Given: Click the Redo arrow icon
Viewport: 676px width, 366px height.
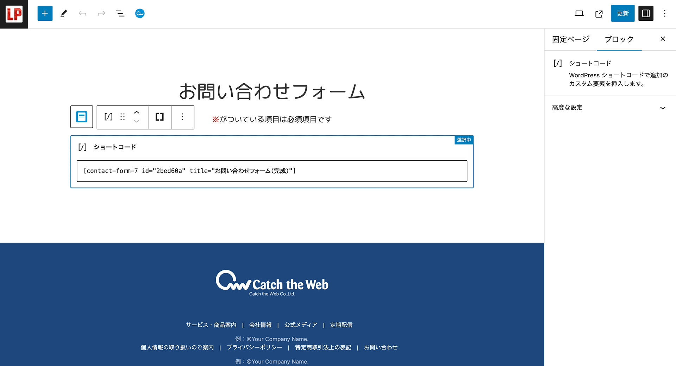Looking at the screenshot, I should coord(101,13).
